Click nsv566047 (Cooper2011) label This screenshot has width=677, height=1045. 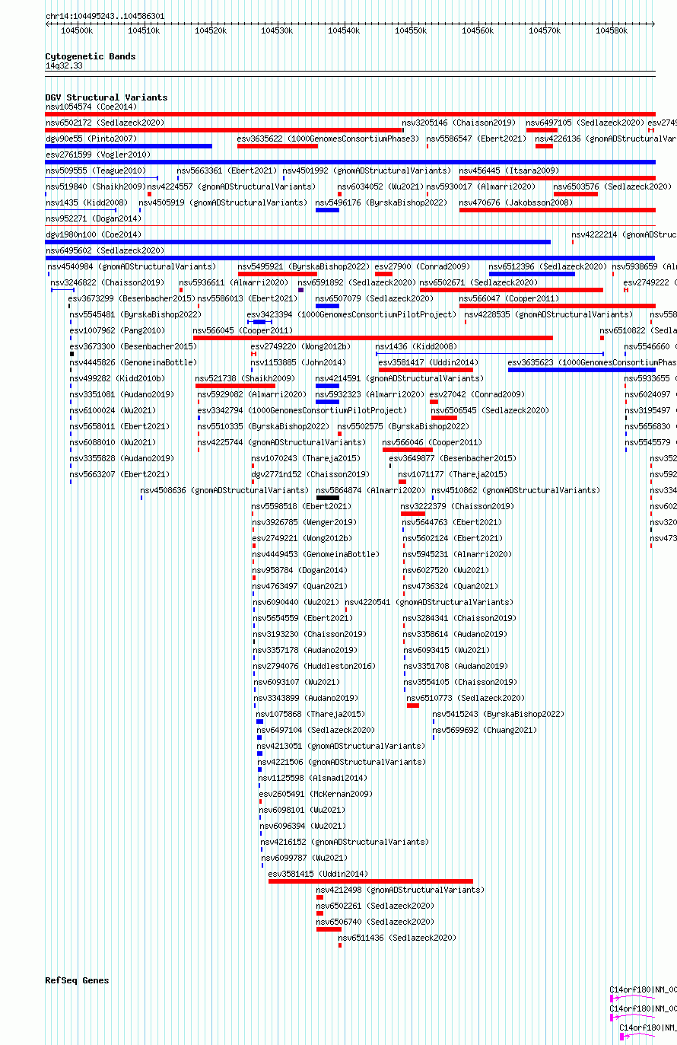point(509,298)
